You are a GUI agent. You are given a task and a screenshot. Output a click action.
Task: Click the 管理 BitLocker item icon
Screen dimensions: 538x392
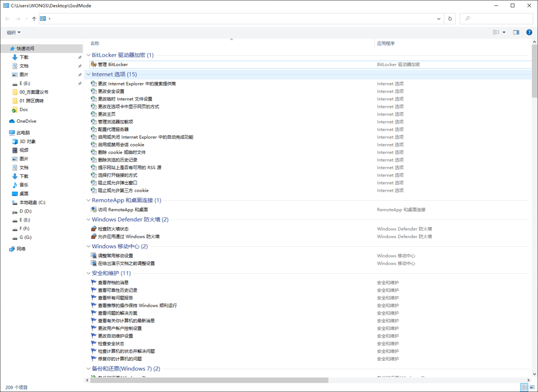click(x=93, y=65)
